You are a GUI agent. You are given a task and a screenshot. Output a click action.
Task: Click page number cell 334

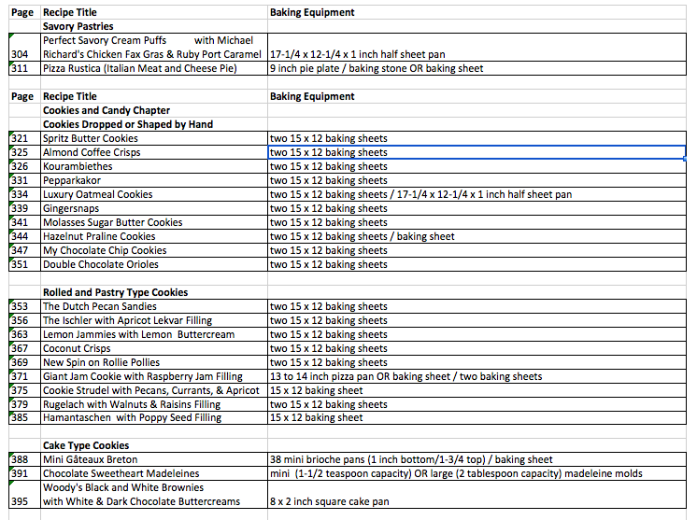click(24, 194)
